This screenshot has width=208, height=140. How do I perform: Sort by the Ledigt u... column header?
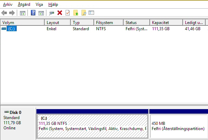(194, 23)
